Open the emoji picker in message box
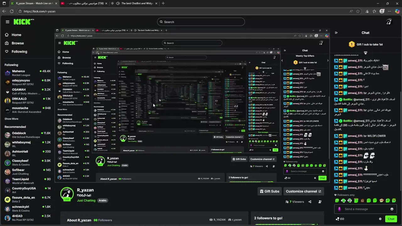 tap(392, 209)
